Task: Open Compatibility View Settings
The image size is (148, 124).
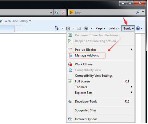Action: (101, 76)
